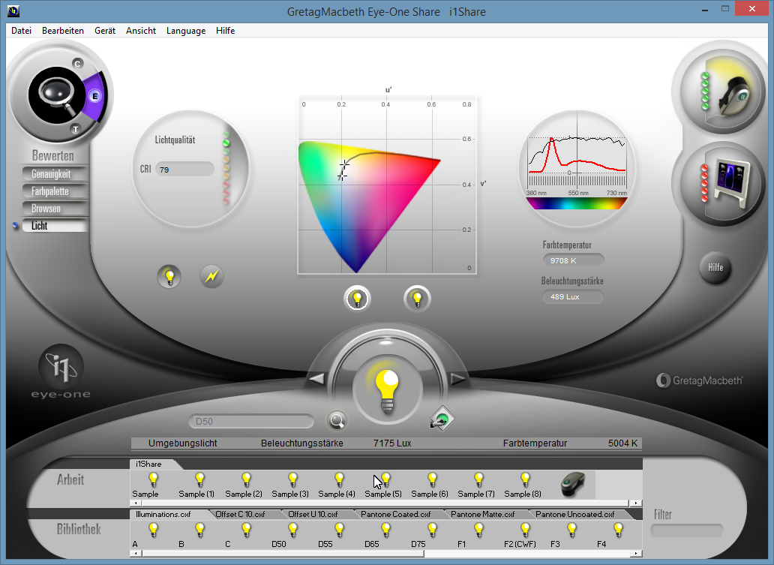Click the green measurement device icon
The image size is (774, 565).
tap(441, 419)
